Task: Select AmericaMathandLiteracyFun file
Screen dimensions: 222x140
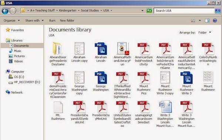Action: [122, 54]
